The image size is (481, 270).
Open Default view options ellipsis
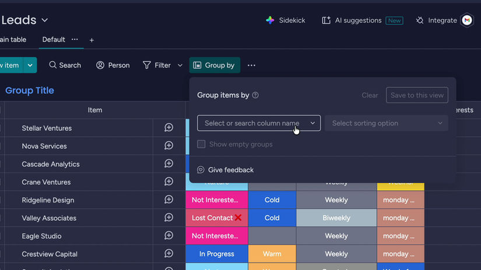click(x=75, y=40)
